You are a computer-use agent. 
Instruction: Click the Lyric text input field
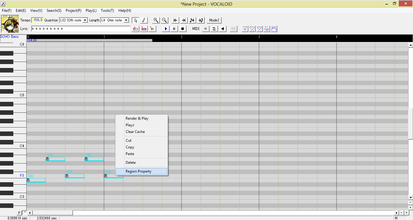tap(81, 29)
